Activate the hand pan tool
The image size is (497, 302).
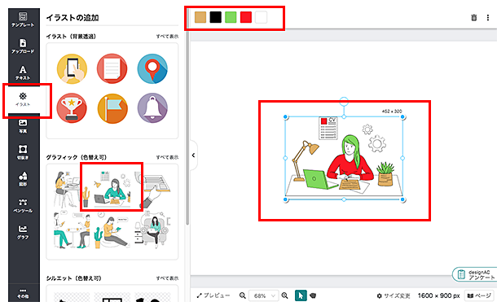(313, 295)
